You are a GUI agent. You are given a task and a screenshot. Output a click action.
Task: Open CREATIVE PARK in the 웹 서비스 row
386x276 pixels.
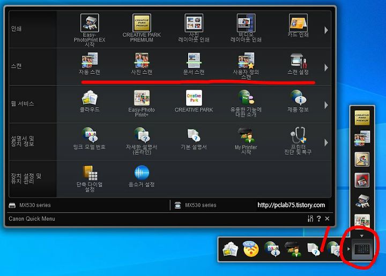click(x=194, y=101)
